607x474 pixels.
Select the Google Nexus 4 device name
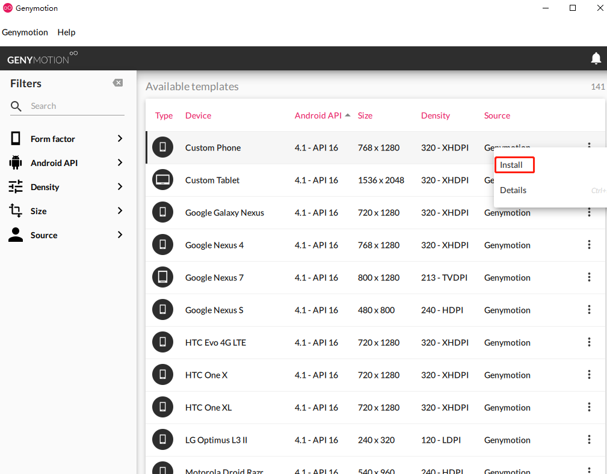[214, 245]
